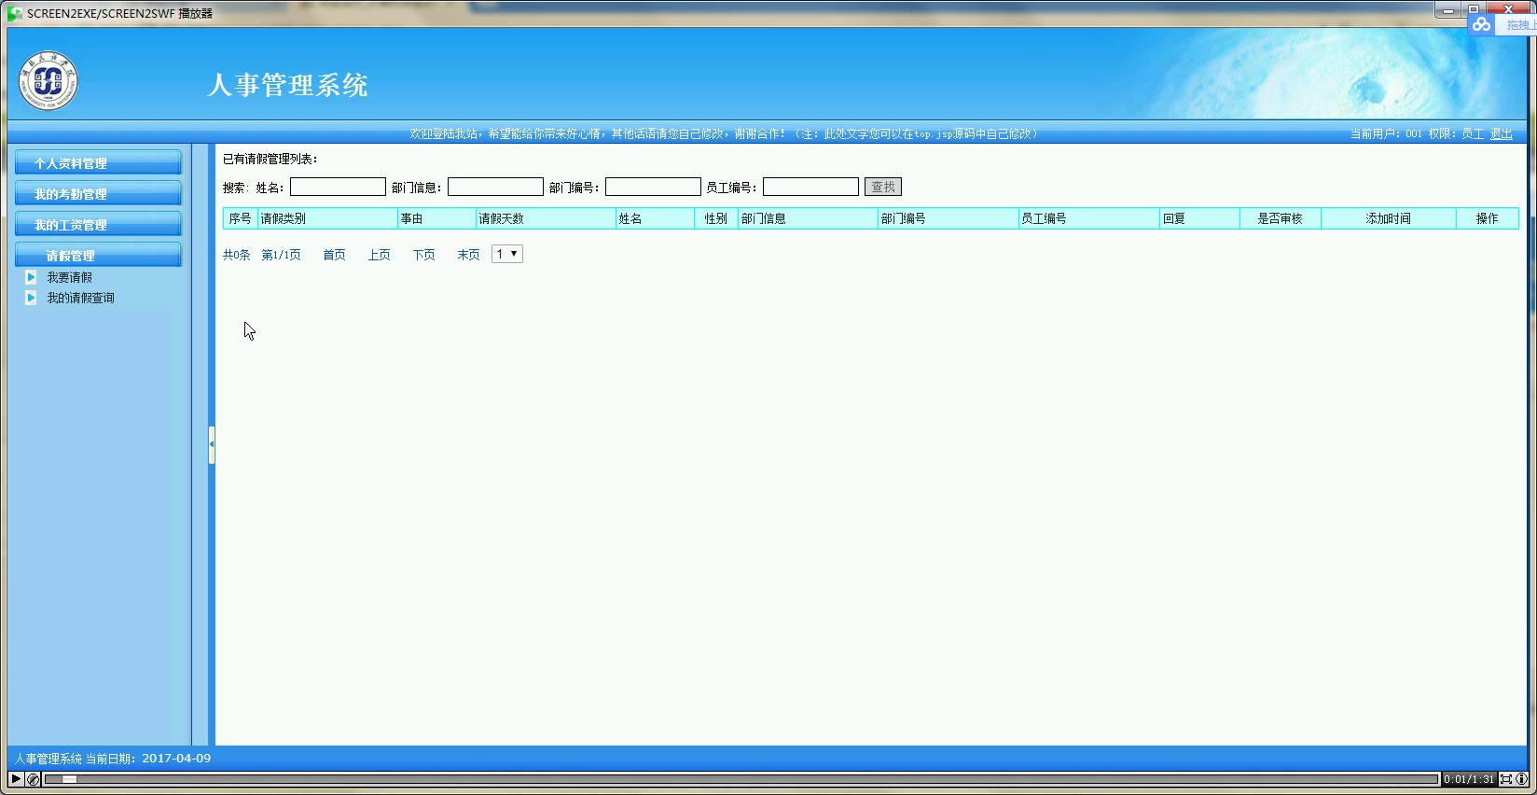Open the 我的考勤管理 menu

98,193
